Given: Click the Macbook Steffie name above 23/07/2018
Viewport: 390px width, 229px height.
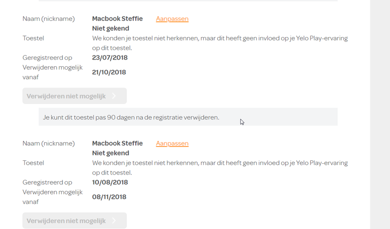Looking at the screenshot, I should pyautogui.click(x=117, y=19).
